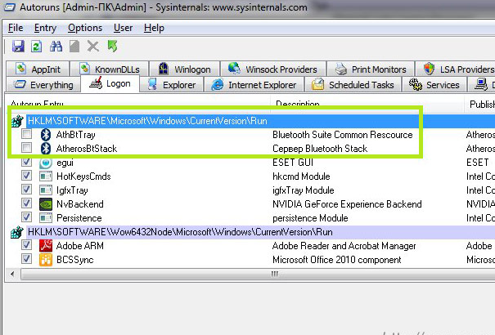
Task: Click the horizontal scrollbar left arrow
Action: pyautogui.click(x=12, y=274)
